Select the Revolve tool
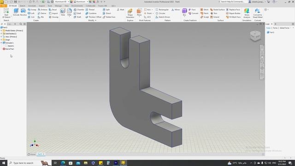 (24, 12)
